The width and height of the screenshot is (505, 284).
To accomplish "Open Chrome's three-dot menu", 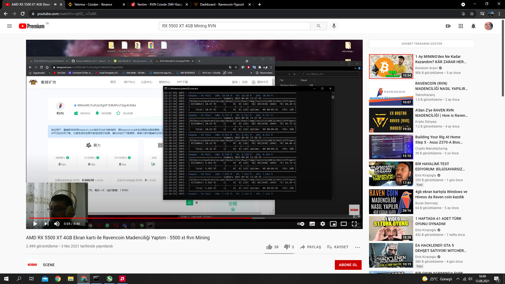I will tap(499, 14).
